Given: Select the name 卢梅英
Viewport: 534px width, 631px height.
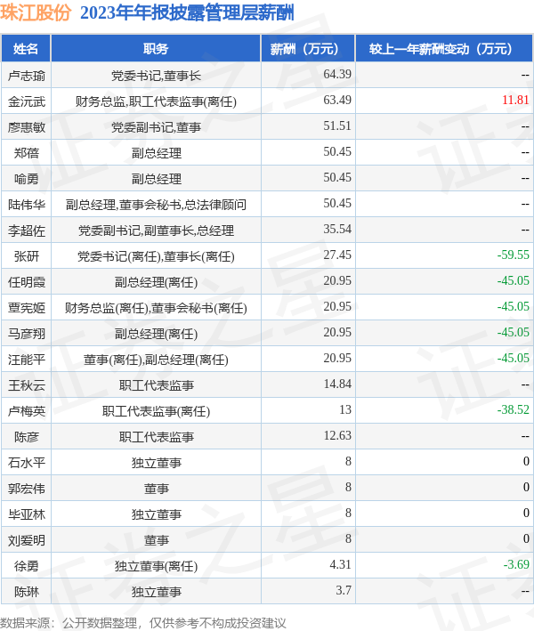Looking at the screenshot, I should pos(27,411).
